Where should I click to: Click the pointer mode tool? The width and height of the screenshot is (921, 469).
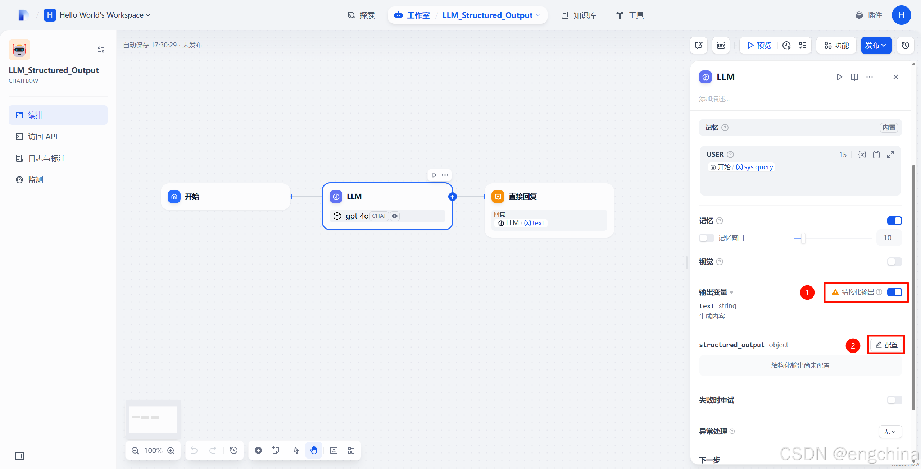point(296,450)
